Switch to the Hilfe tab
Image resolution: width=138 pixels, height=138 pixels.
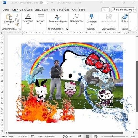coord(82,10)
